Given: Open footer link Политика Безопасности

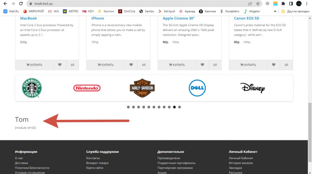Looking at the screenshot, I should point(32,168).
